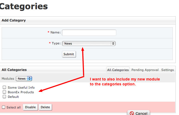This screenshot has width=179, height=115.
Task: Toggle the Select all checkbox
Action: click(4, 107)
